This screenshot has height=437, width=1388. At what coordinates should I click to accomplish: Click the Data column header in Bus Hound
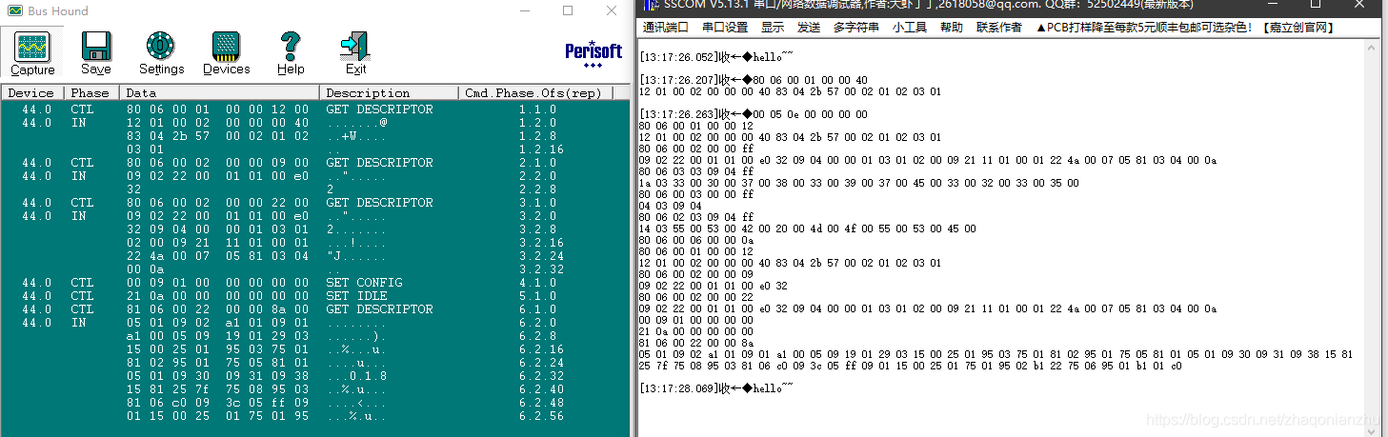click(x=220, y=93)
